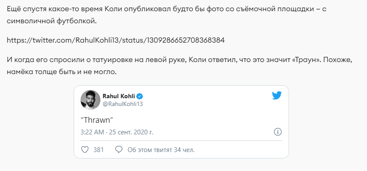
Task: Click the blue verified badge
Action: [140, 96]
